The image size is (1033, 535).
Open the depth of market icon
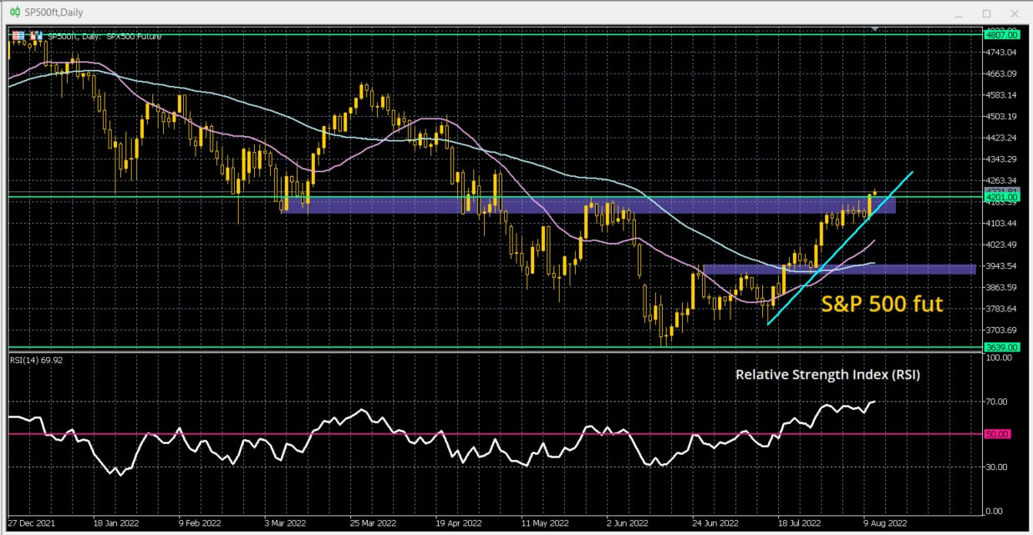click(x=34, y=36)
